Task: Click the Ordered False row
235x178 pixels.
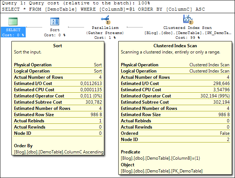Action: tap(175, 133)
